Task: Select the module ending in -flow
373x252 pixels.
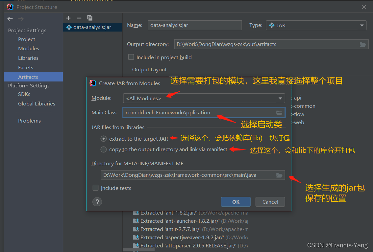Action: 298,114
